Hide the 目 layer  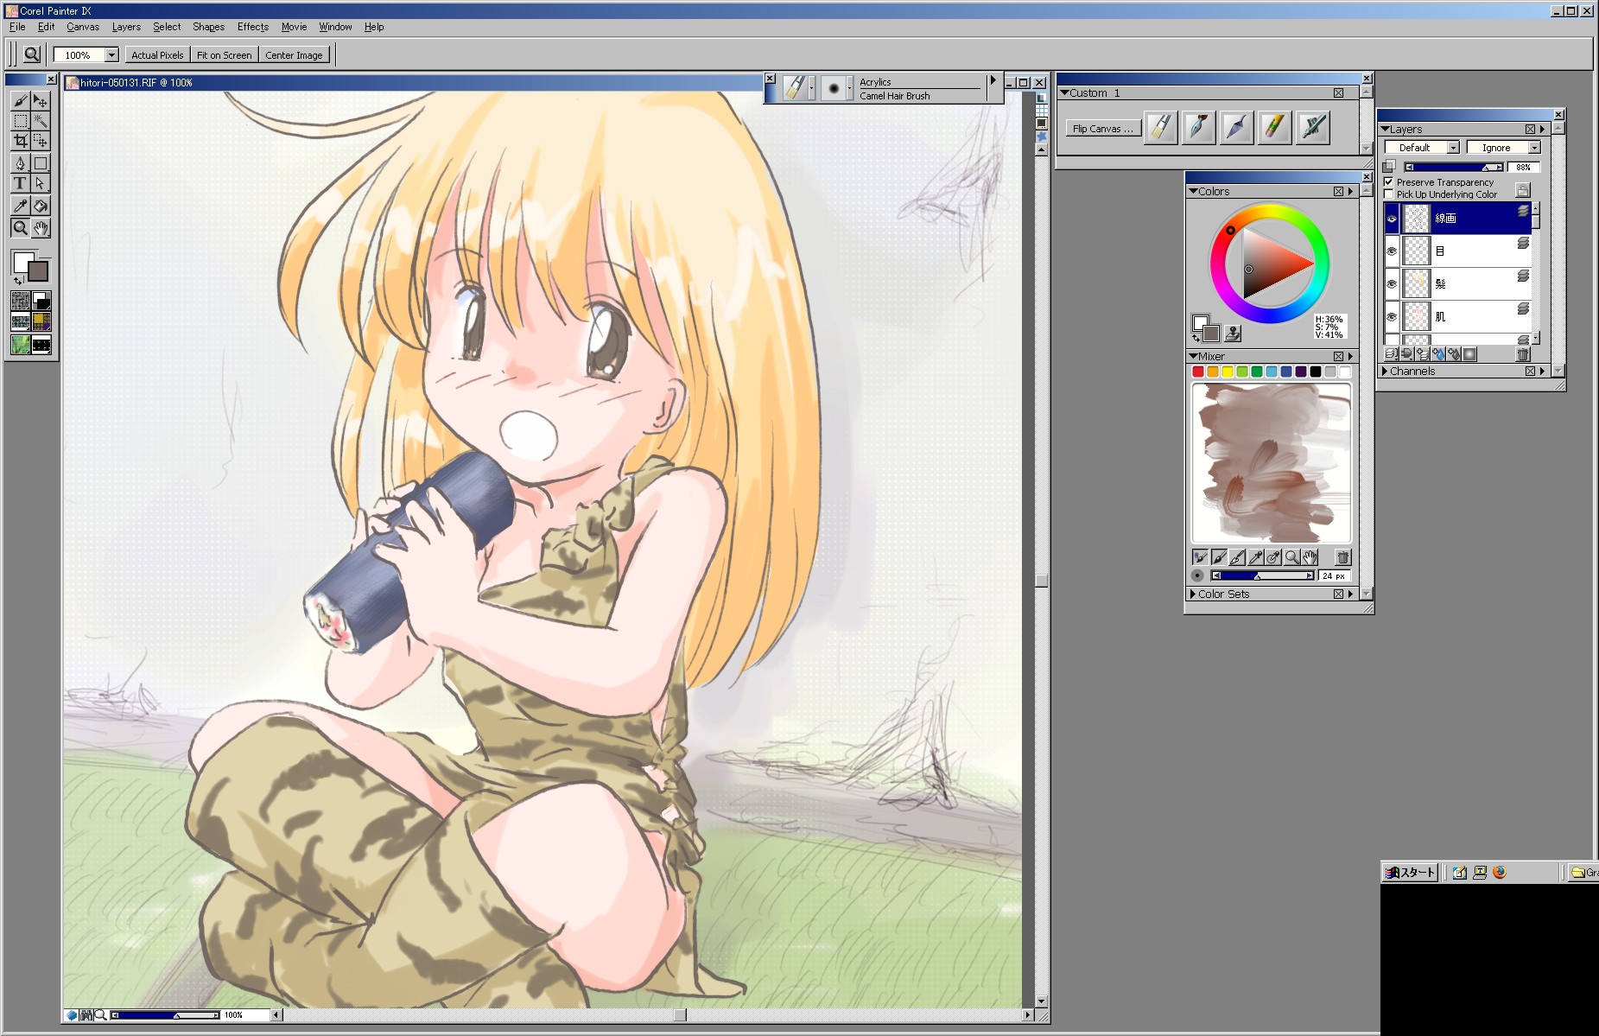tap(1392, 251)
